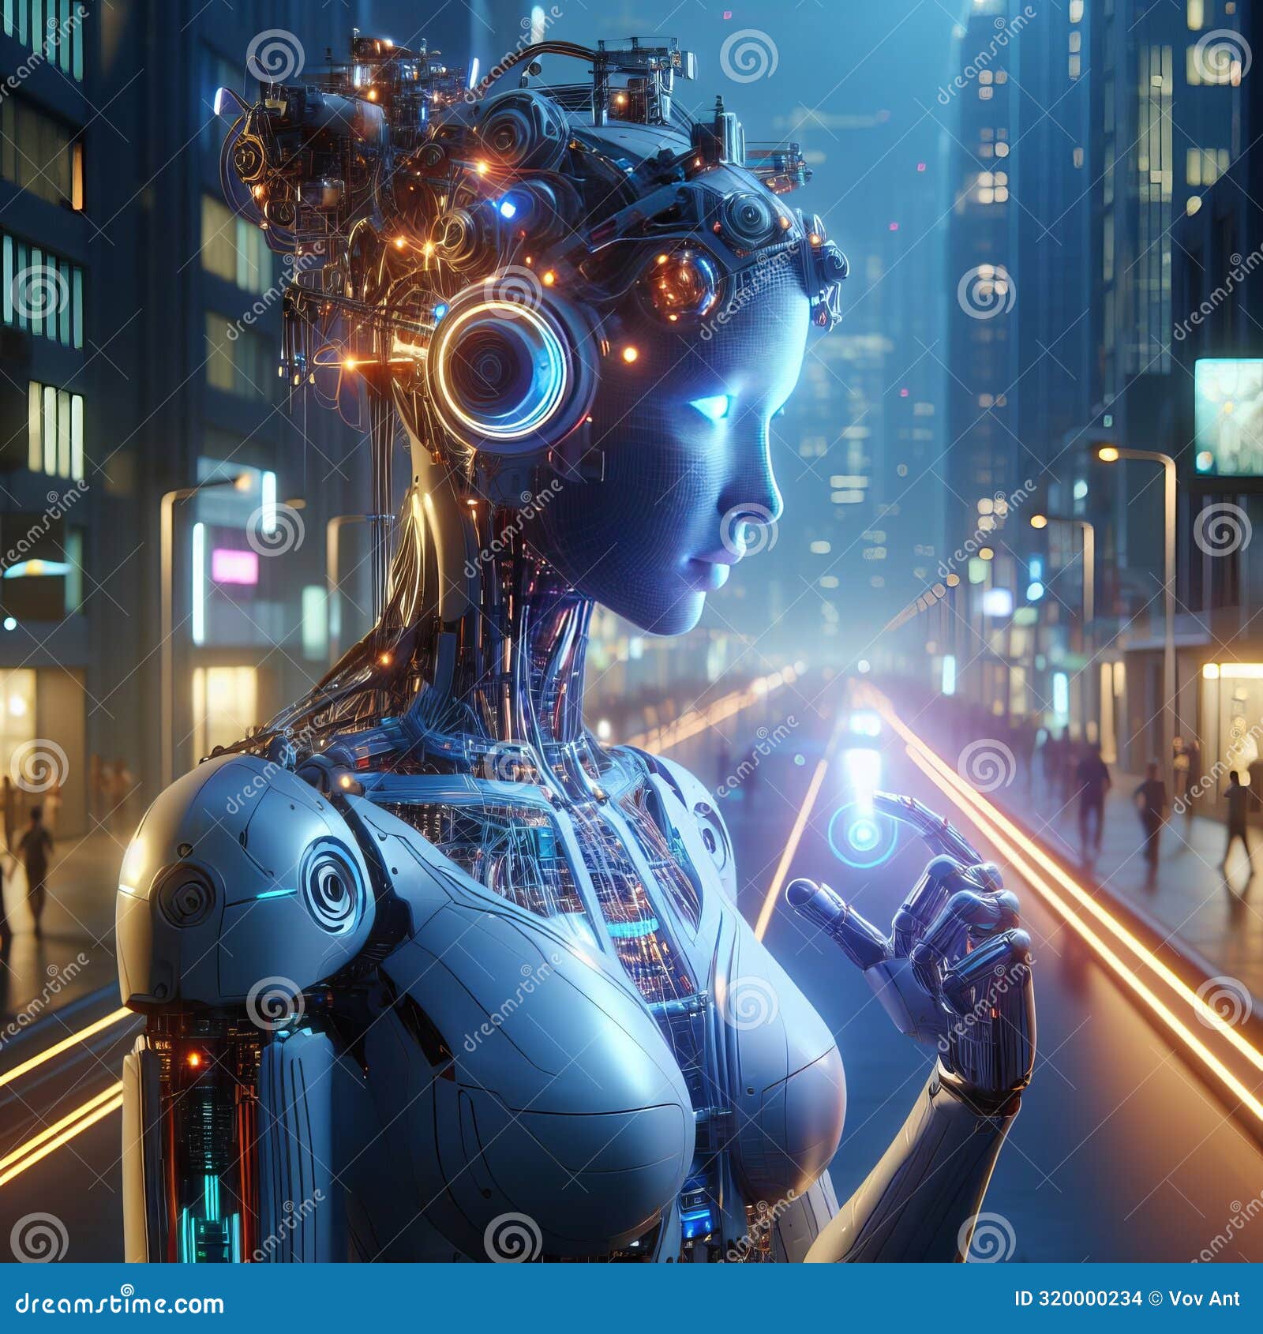Click the spiral watermark near the bottom-right corner
The height and width of the screenshot is (1334, 1263).
987,1239
